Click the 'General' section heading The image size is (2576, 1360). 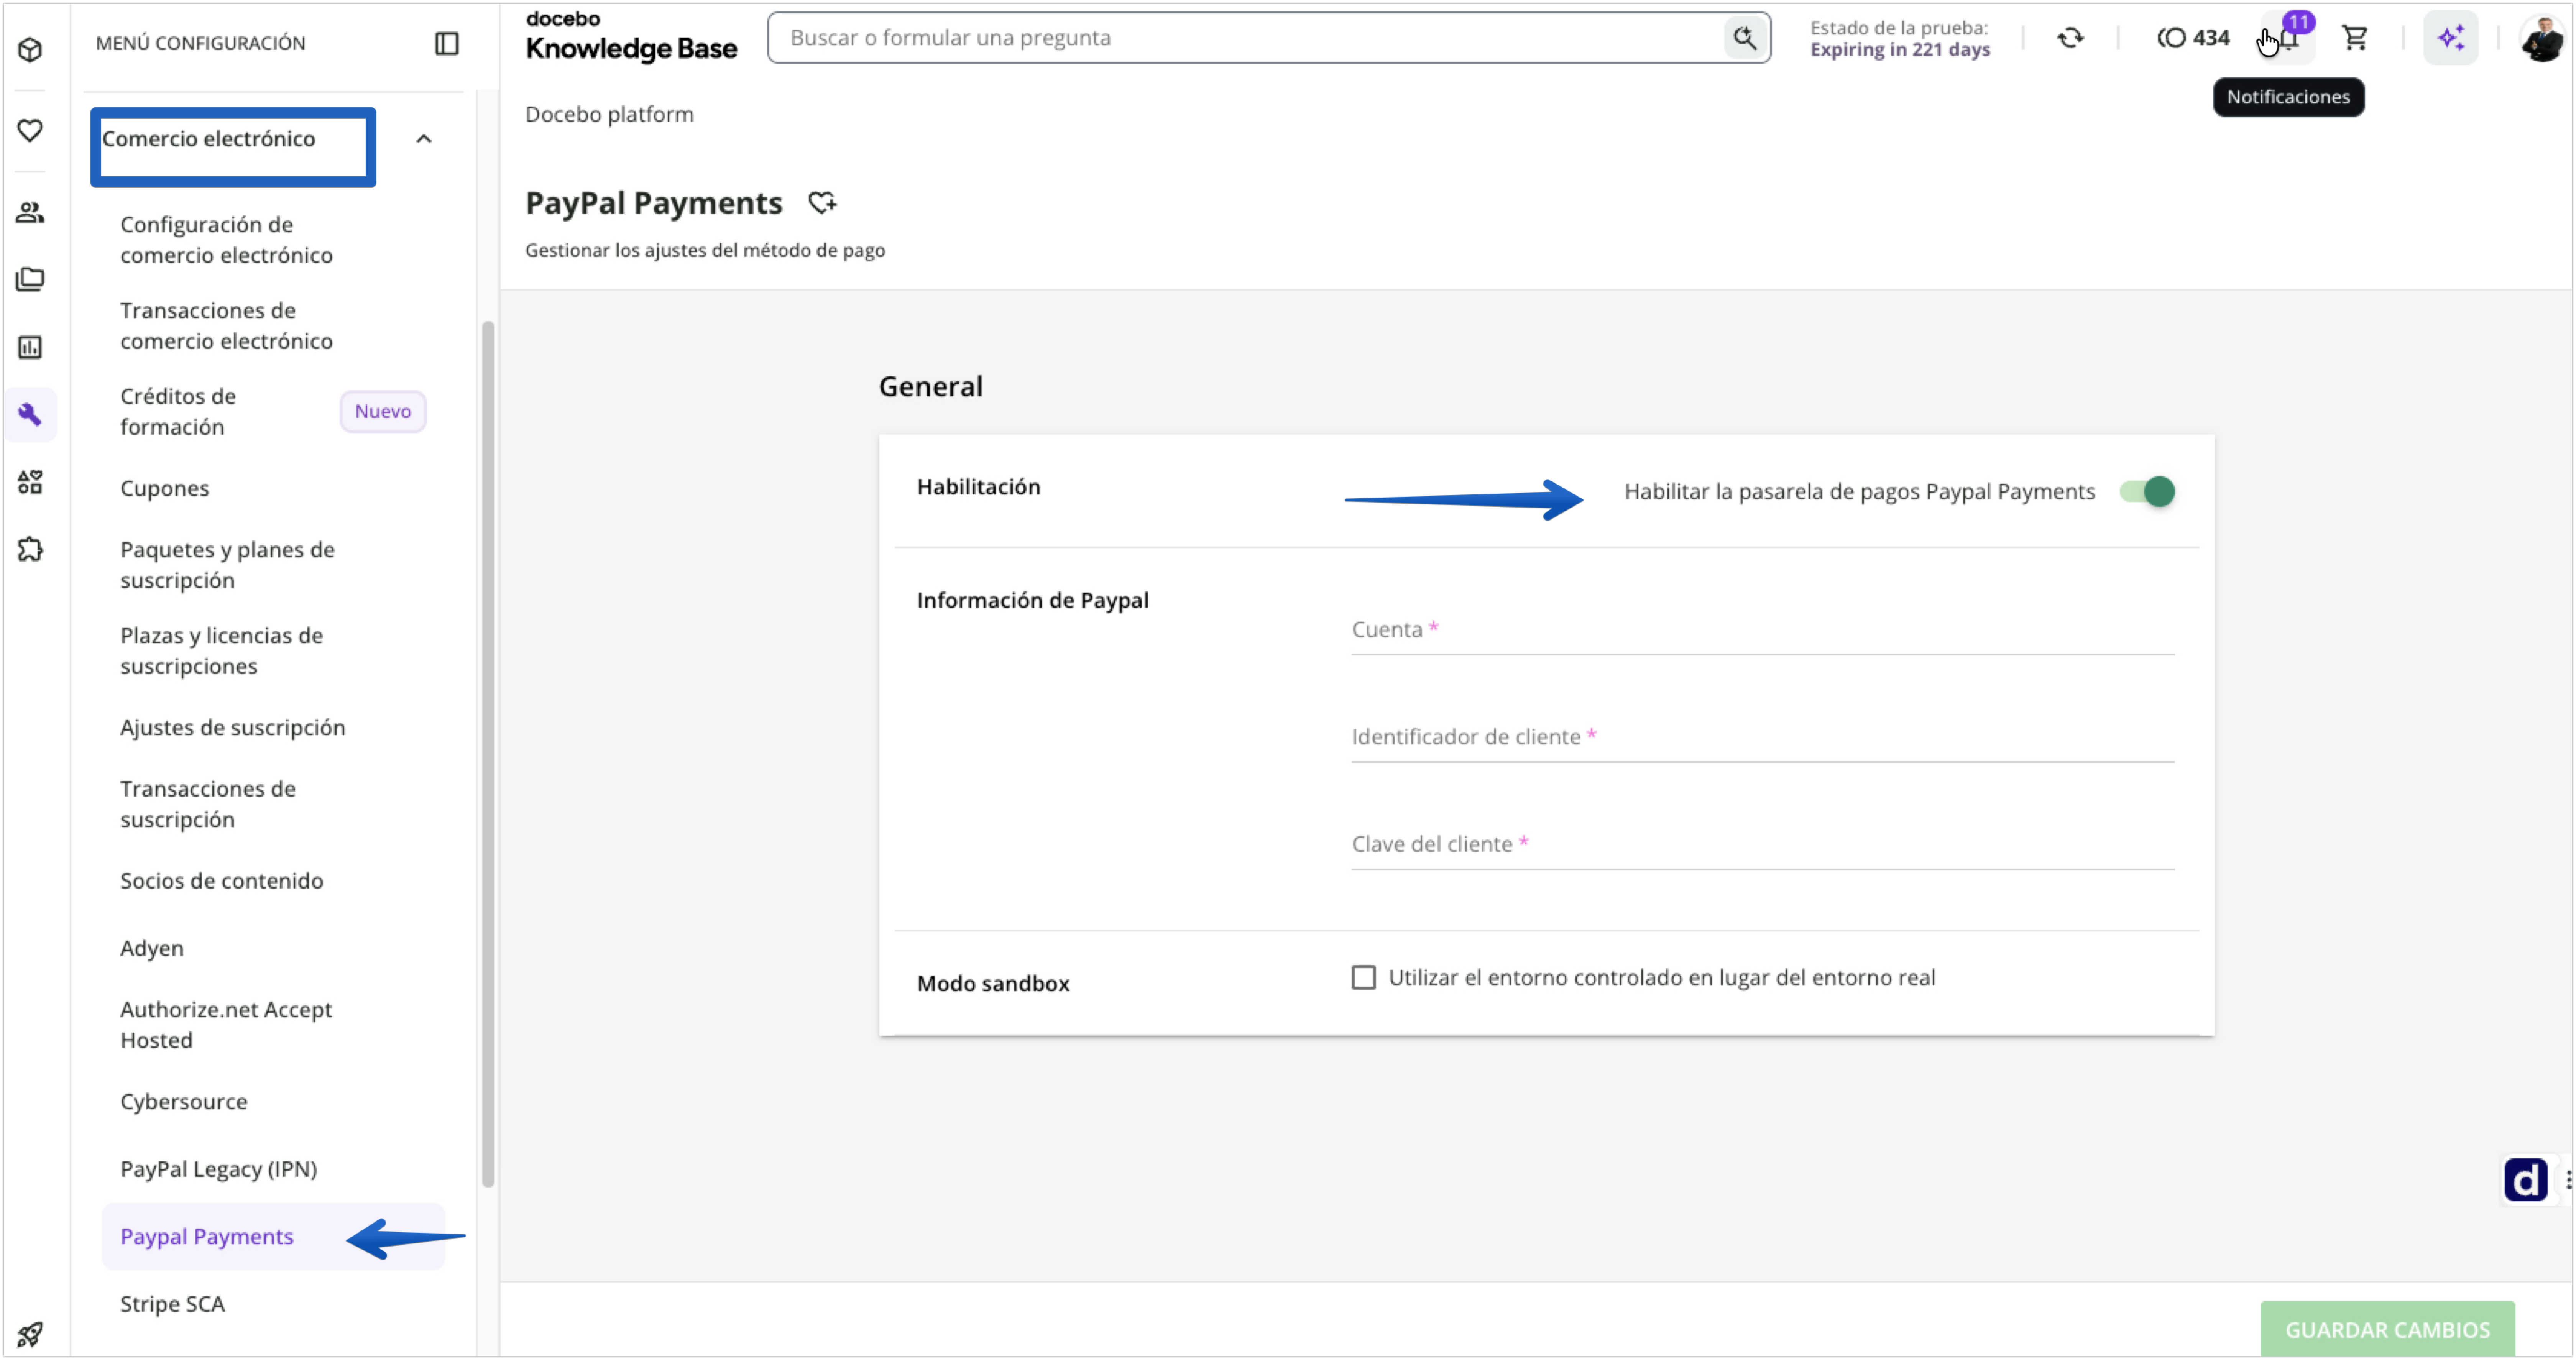[931, 387]
